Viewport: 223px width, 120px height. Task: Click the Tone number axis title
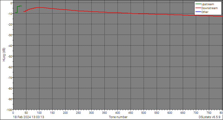pos(118,117)
